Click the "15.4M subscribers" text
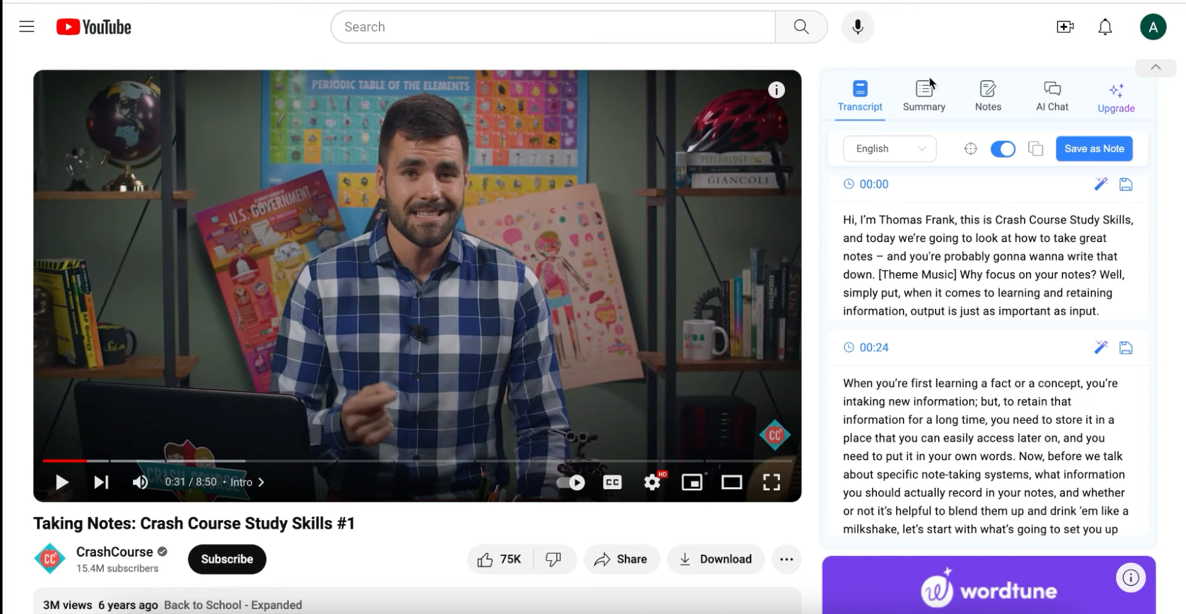The height and width of the screenshot is (614, 1186). [x=117, y=569]
